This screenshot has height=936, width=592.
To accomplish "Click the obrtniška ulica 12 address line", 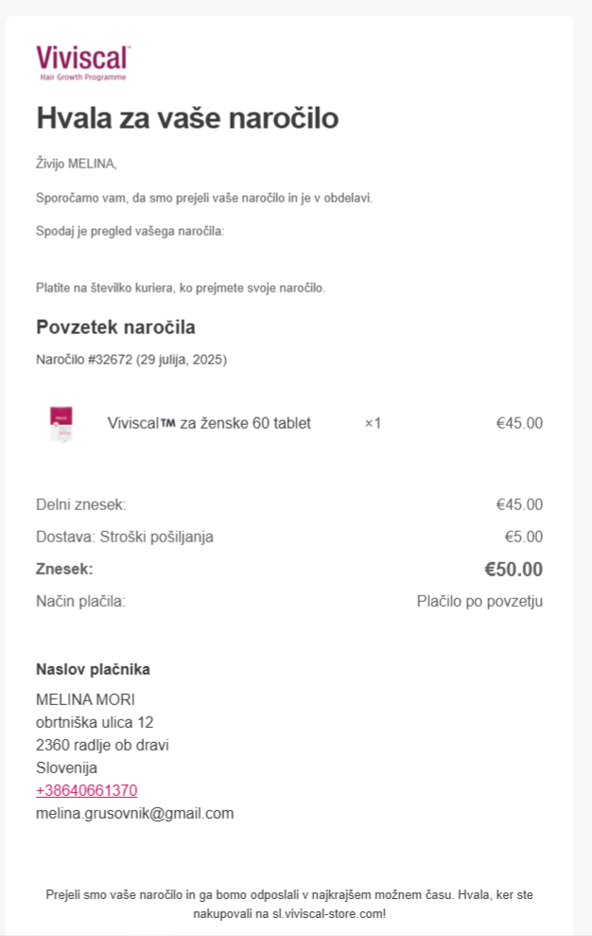I will [95, 722].
